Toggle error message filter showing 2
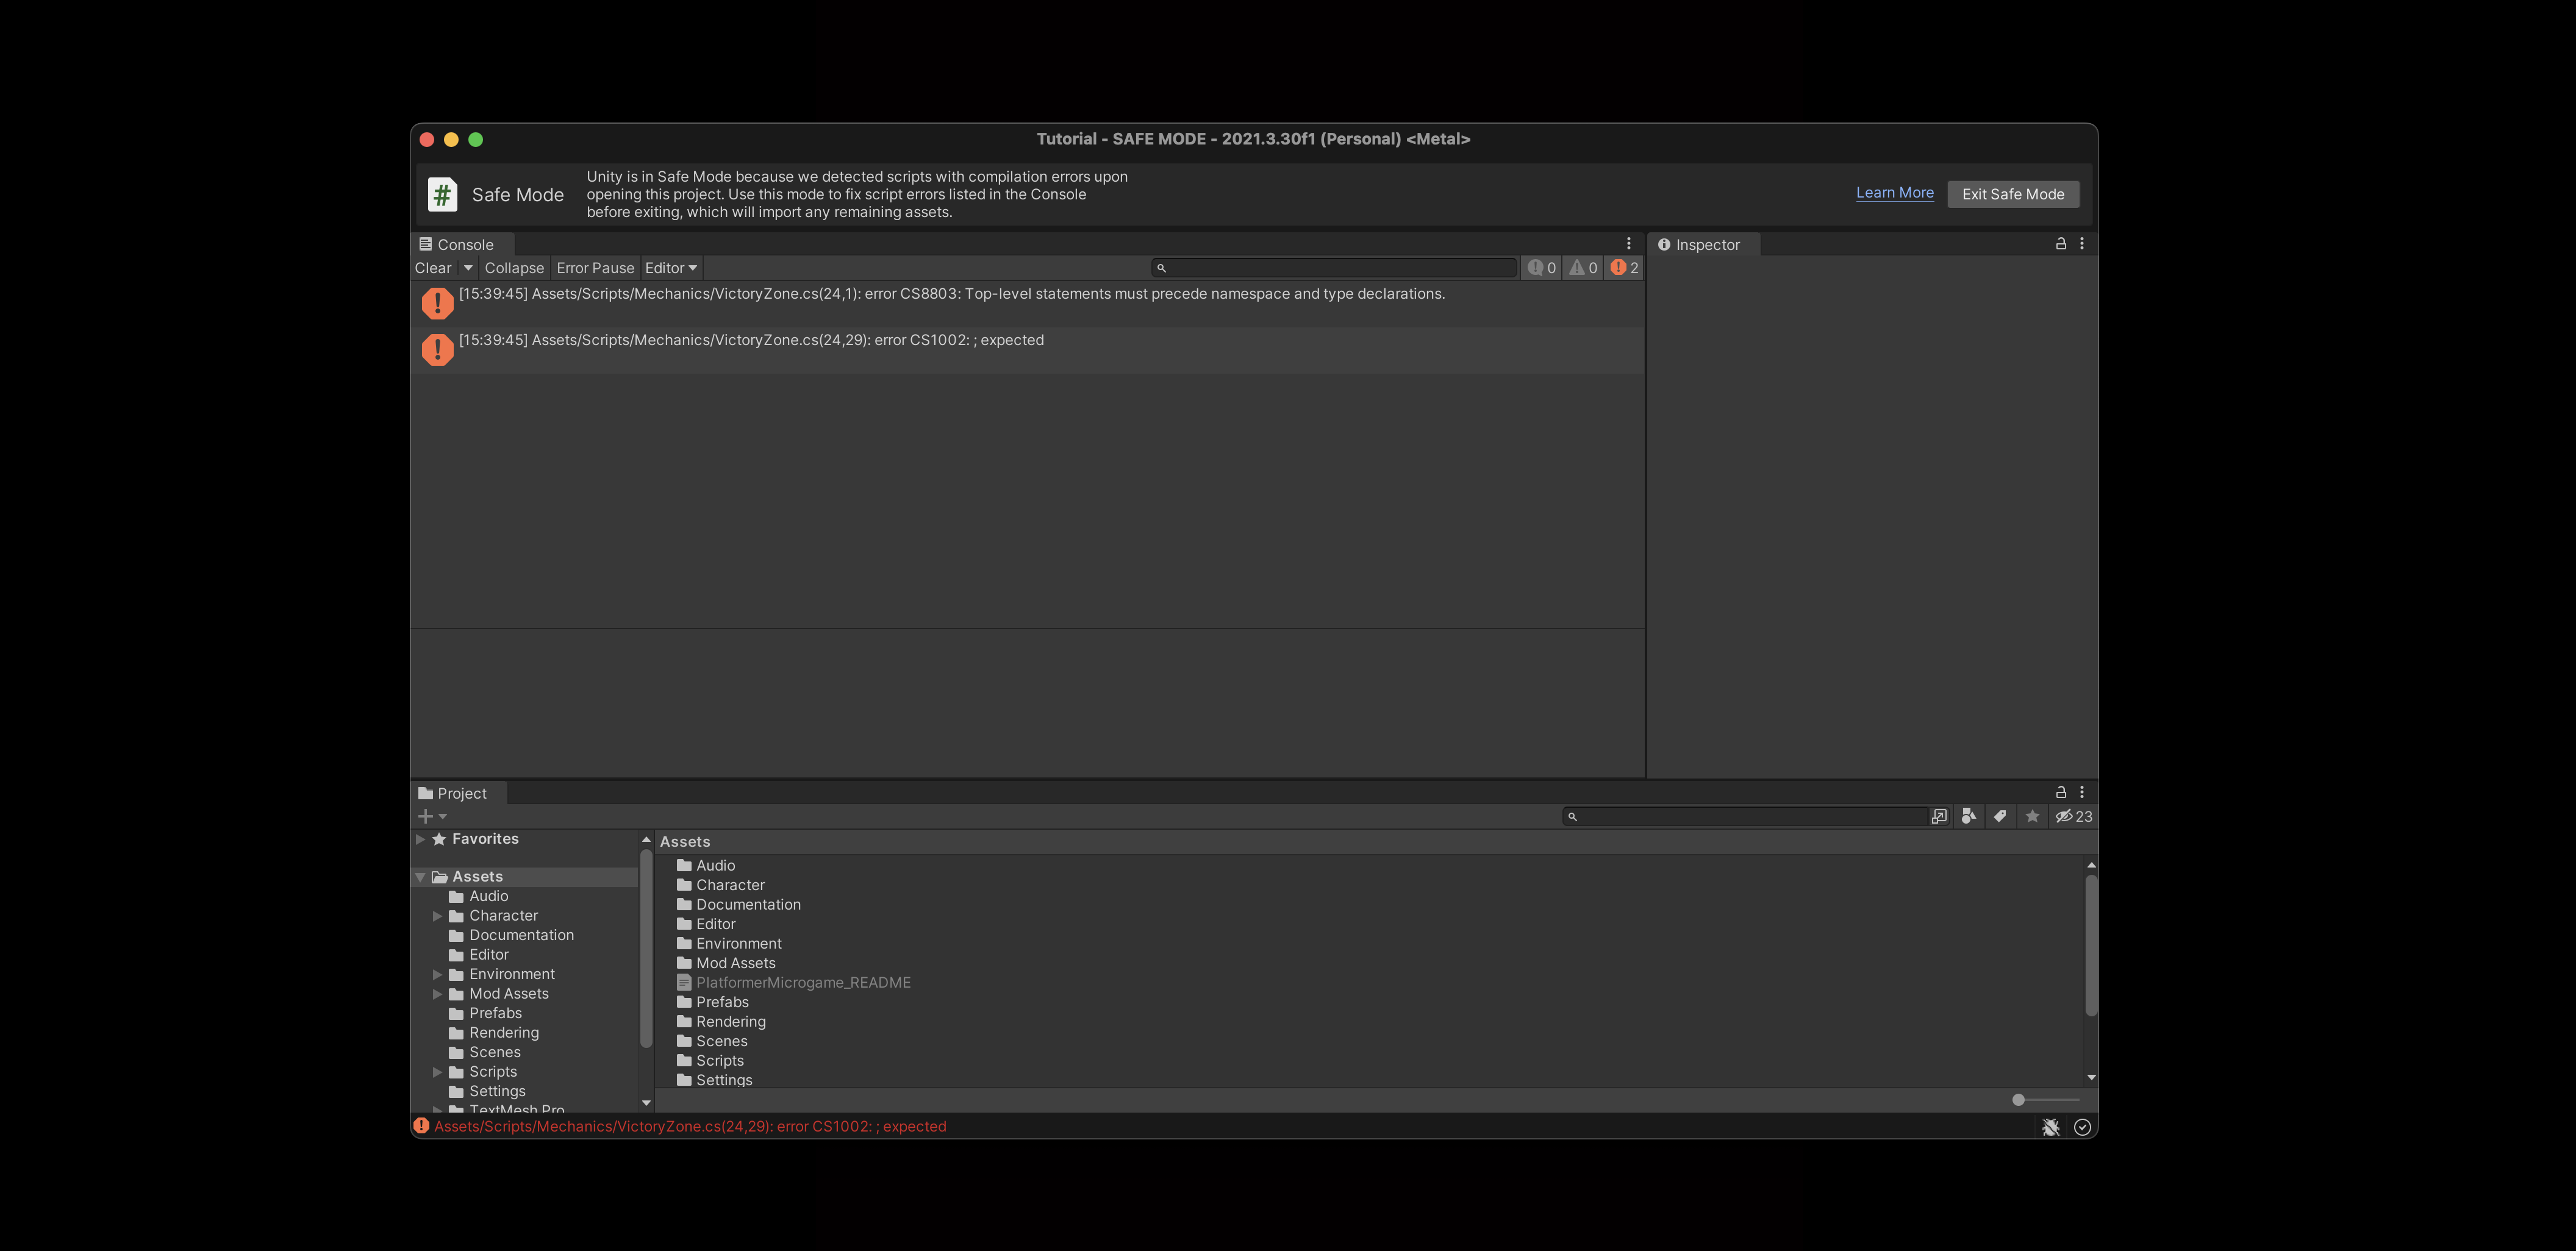The height and width of the screenshot is (1251, 2576). pos(1625,268)
